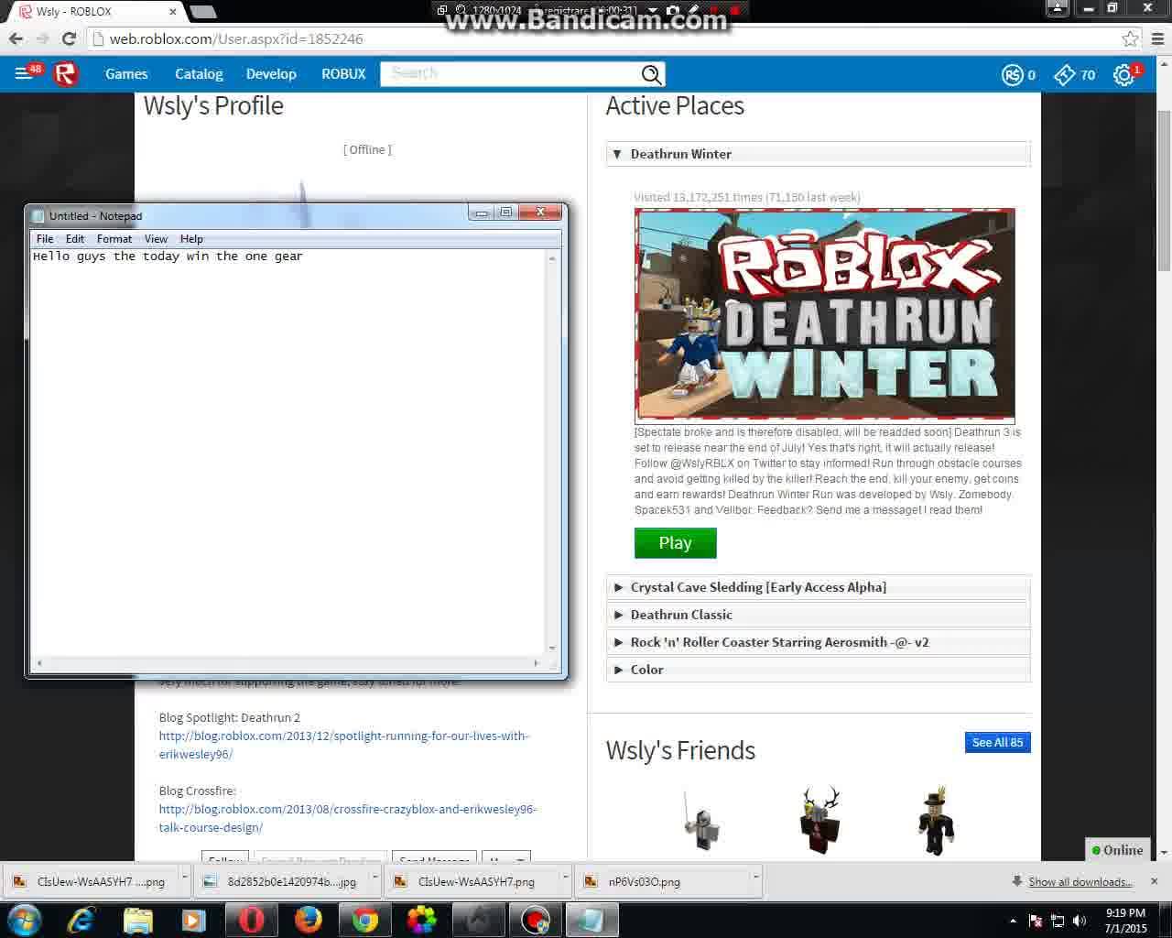1172x938 pixels.
Task: Open Windows Media Player from the taskbar
Action: [x=194, y=920]
